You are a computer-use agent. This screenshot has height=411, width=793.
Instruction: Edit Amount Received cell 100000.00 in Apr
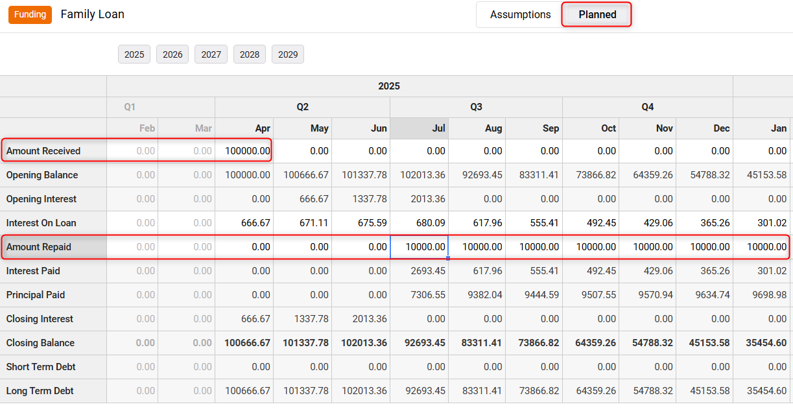[x=244, y=151]
